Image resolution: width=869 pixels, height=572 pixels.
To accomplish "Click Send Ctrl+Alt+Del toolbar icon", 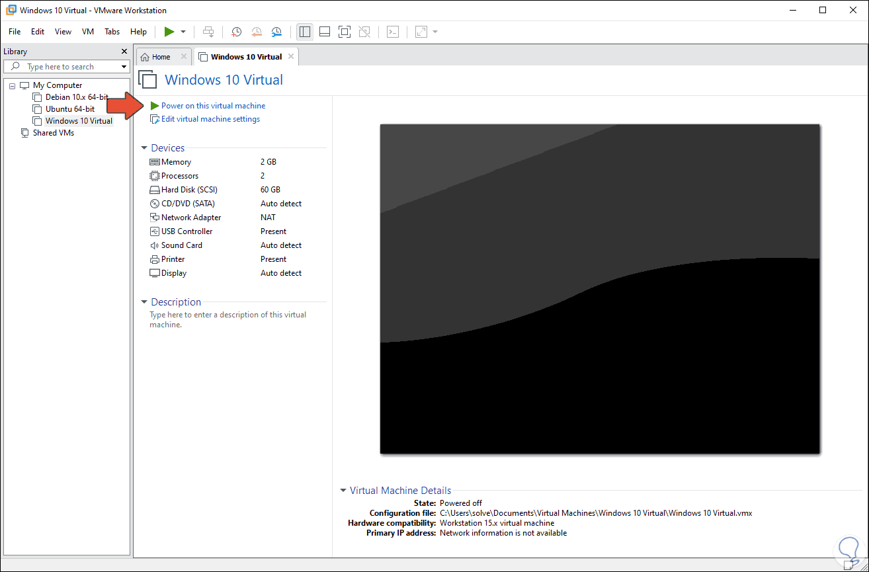I will (208, 32).
